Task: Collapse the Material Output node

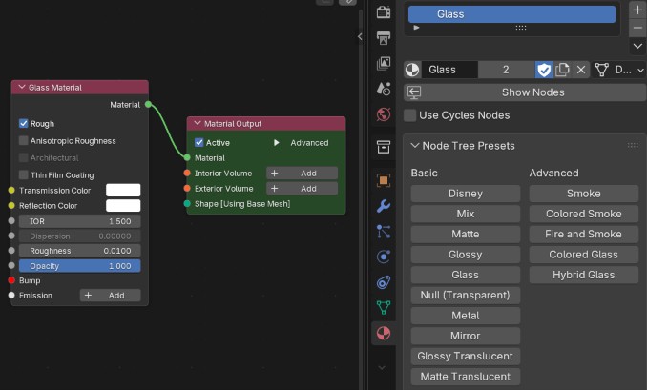Action: pyautogui.click(x=198, y=123)
